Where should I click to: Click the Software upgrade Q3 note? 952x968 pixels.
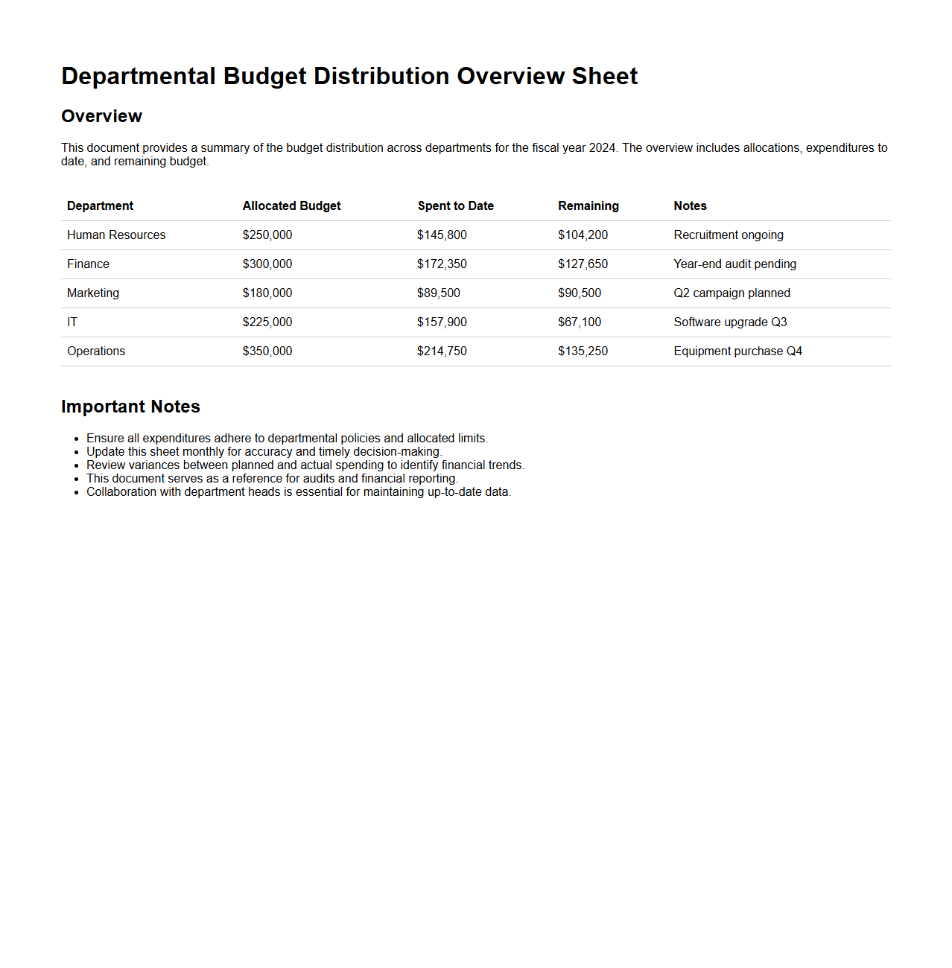point(730,322)
